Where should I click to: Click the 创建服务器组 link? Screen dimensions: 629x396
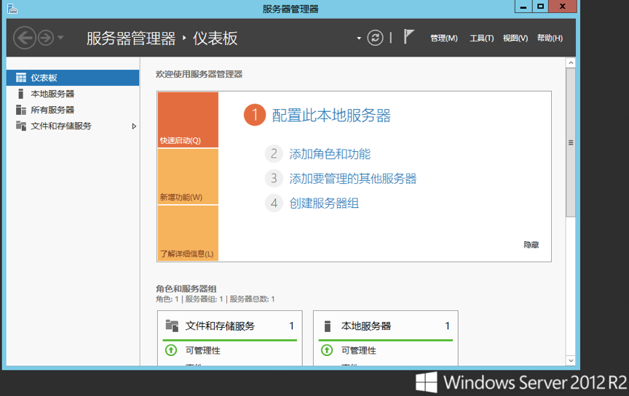pyautogui.click(x=324, y=203)
